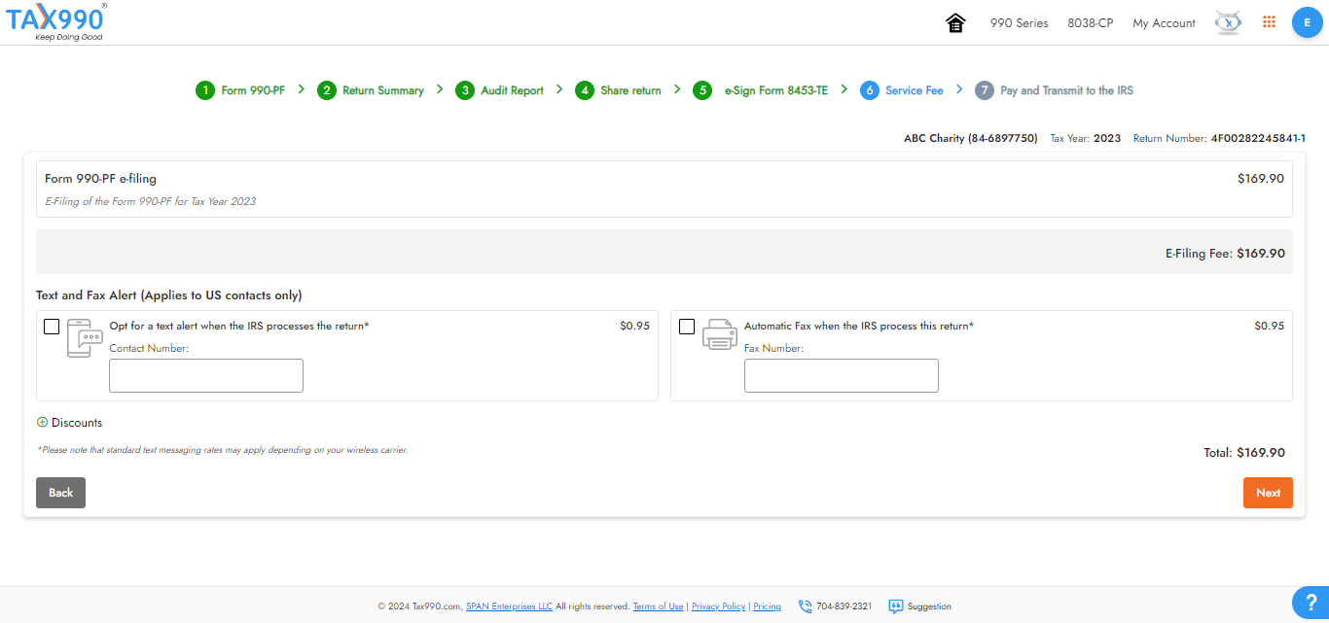Click the Form 990-PF e-filing row

tap(664, 190)
